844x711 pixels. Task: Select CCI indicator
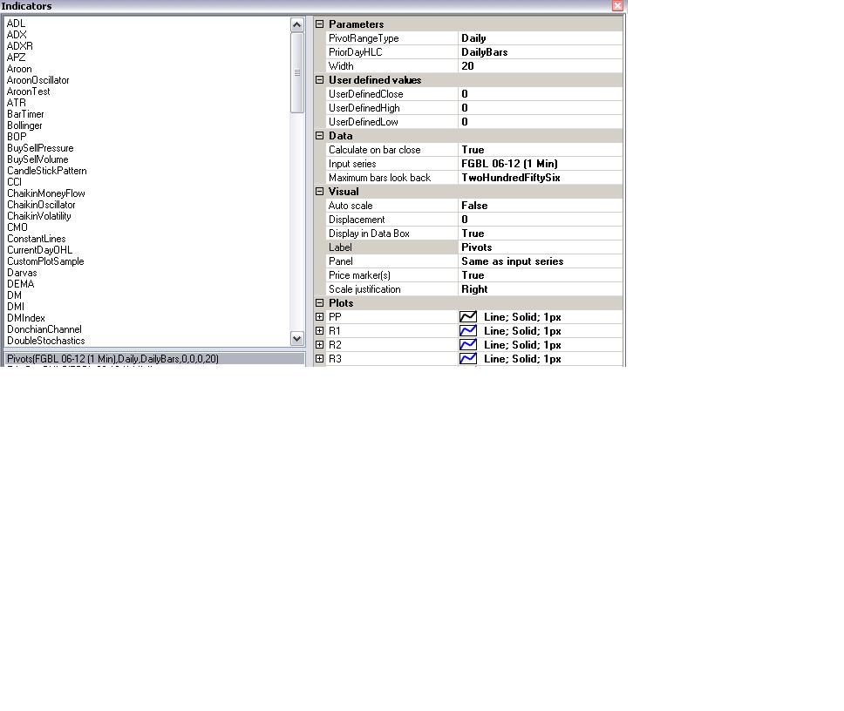coord(15,182)
